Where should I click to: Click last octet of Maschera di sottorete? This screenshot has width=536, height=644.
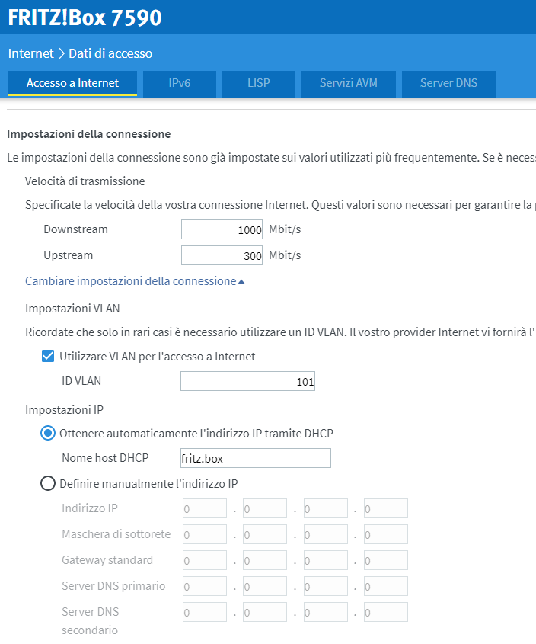coord(385,534)
